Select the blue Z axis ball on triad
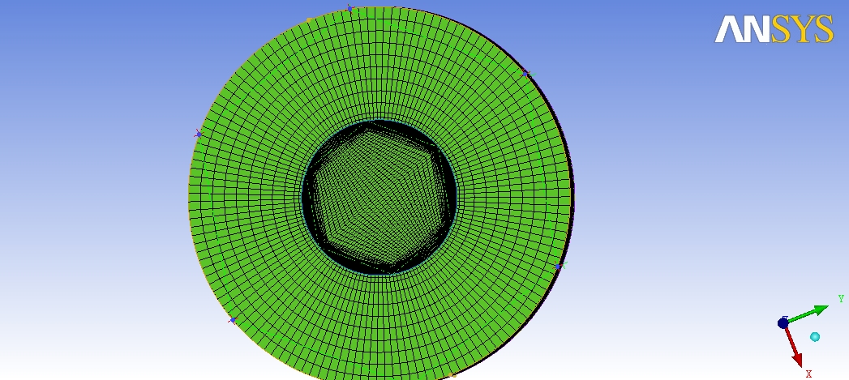The width and height of the screenshot is (849, 380). click(783, 322)
